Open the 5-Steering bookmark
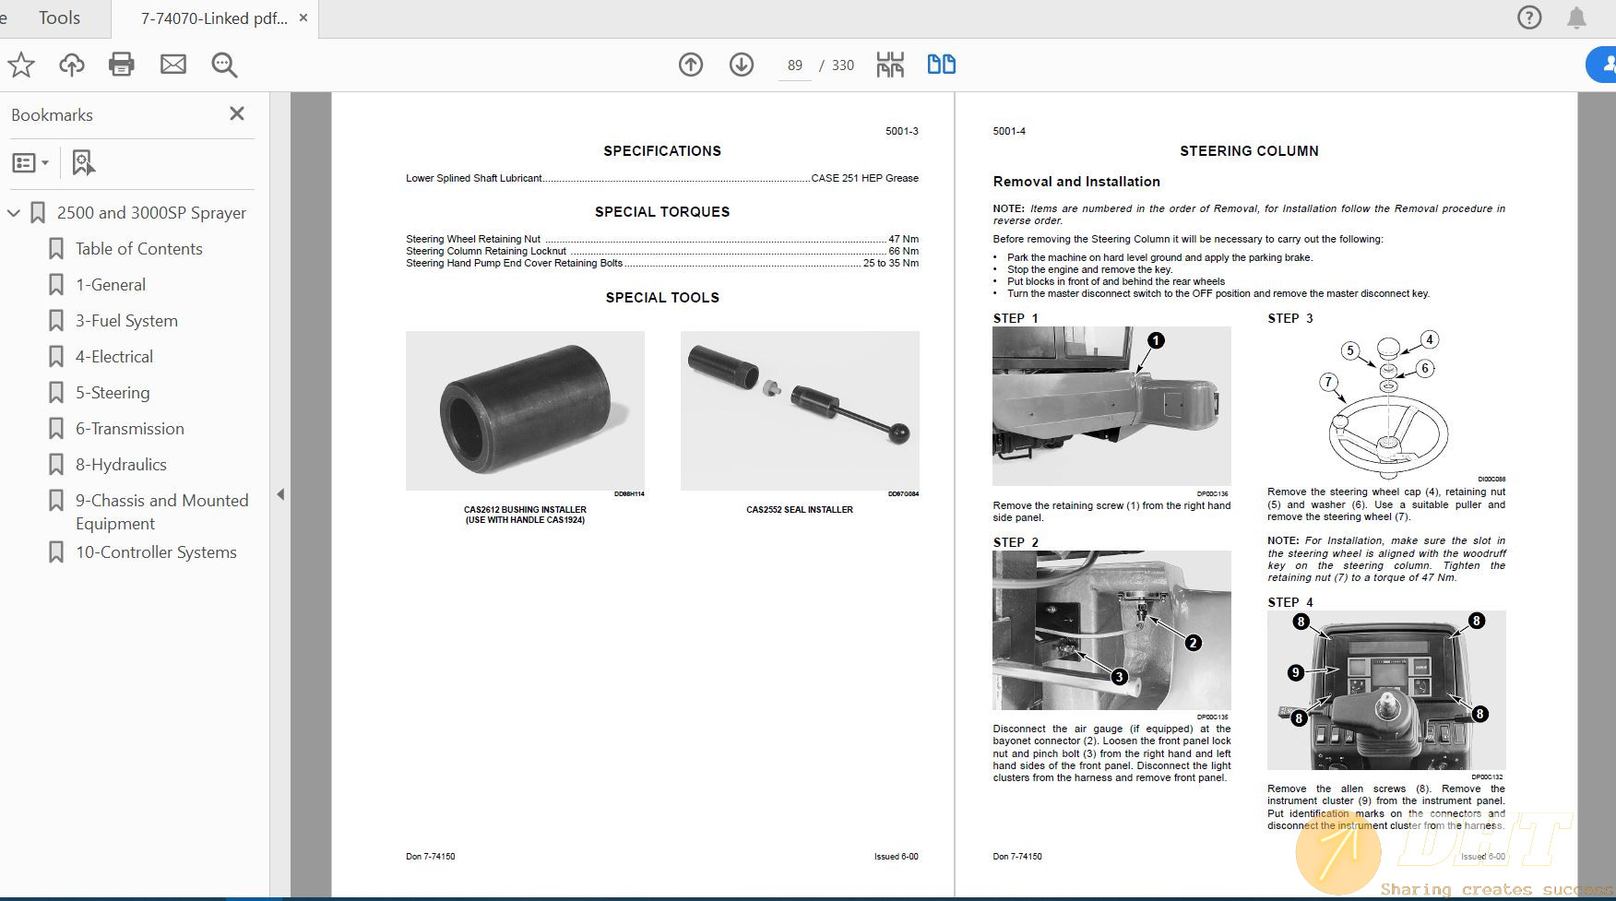 click(113, 393)
